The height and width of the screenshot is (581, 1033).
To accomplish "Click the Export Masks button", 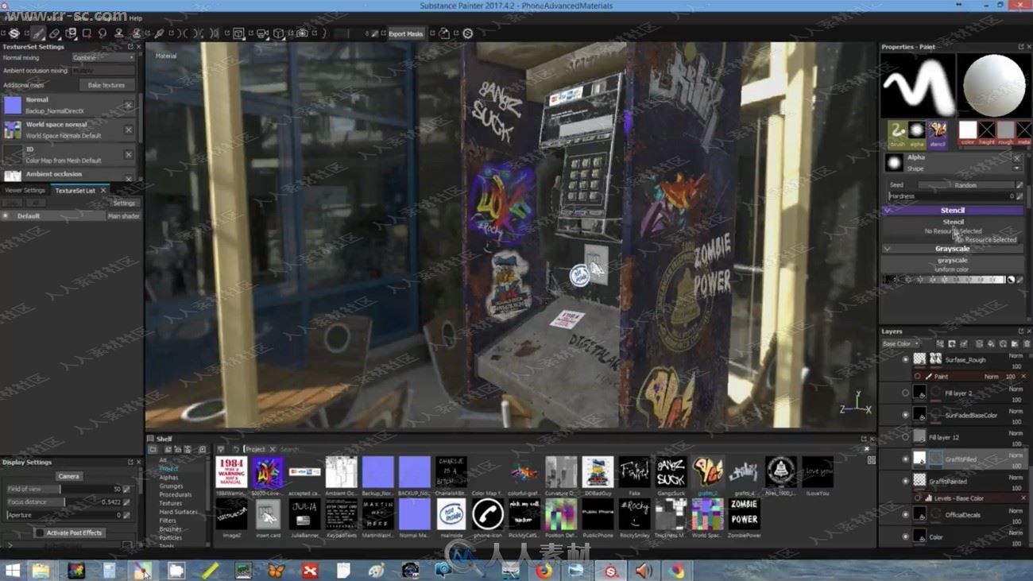I will click(405, 33).
